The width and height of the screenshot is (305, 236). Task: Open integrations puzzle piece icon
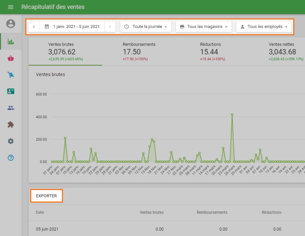pyautogui.click(x=11, y=125)
